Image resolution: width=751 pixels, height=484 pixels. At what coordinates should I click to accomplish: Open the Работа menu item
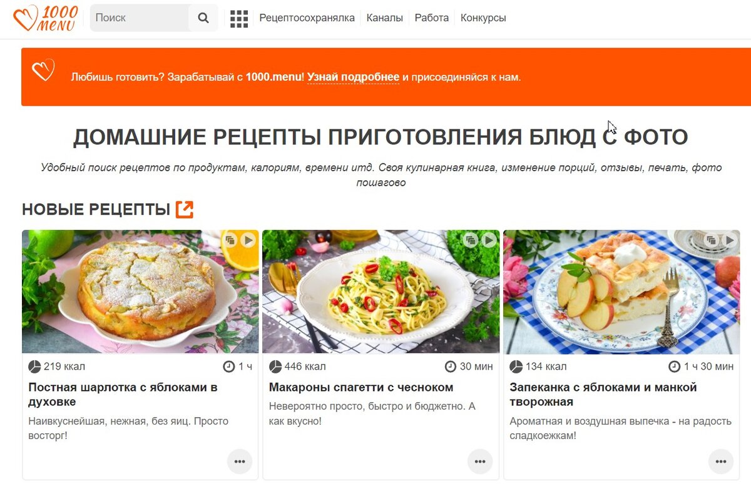(432, 18)
